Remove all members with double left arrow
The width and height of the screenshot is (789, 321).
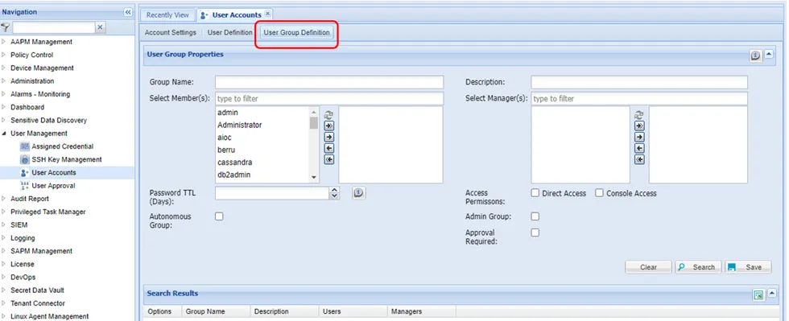coord(328,159)
